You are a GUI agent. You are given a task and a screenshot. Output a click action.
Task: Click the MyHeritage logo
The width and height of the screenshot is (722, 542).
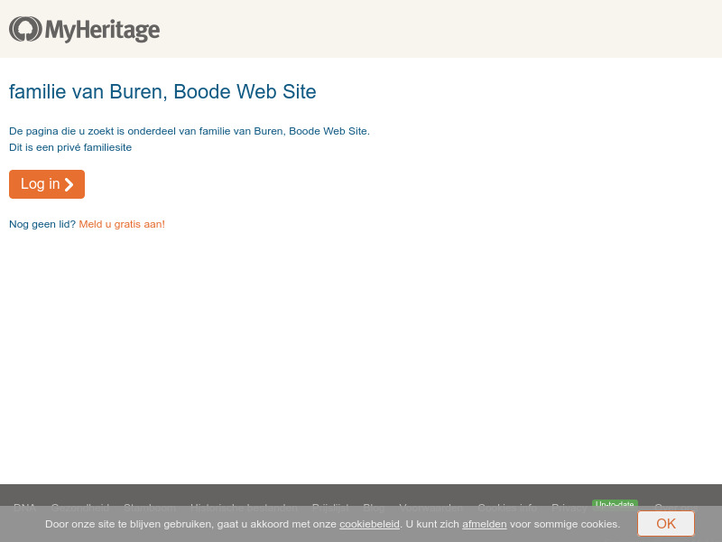pos(84,29)
